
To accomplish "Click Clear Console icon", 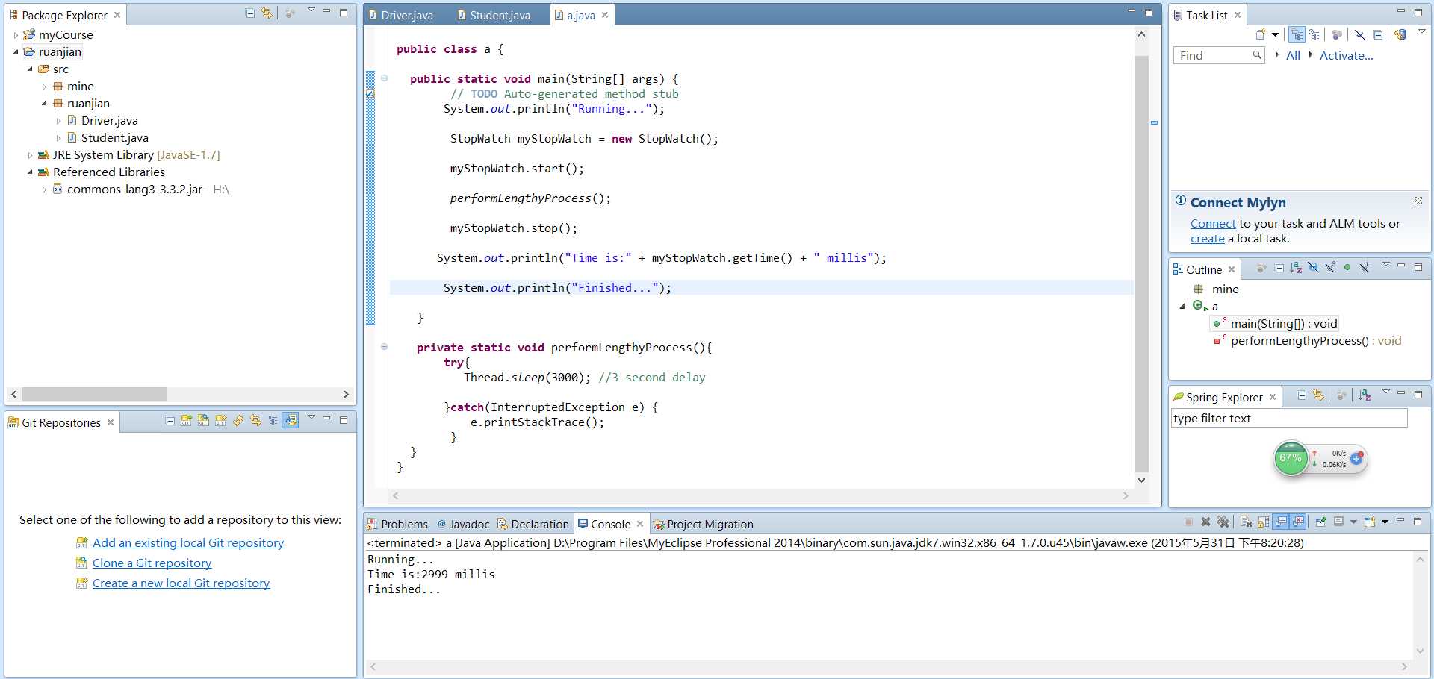I will coord(1246,522).
